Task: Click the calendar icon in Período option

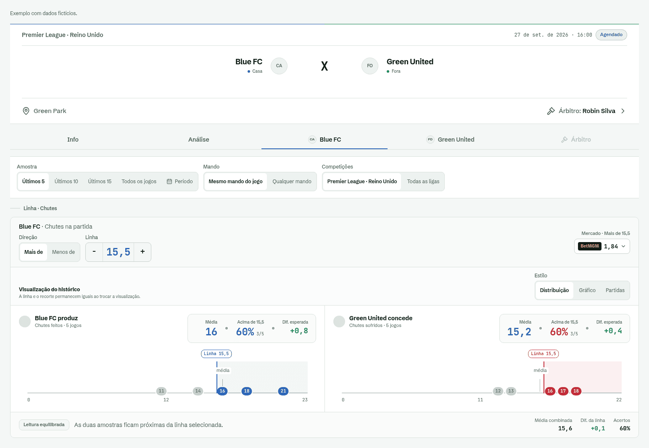Action: click(169, 182)
